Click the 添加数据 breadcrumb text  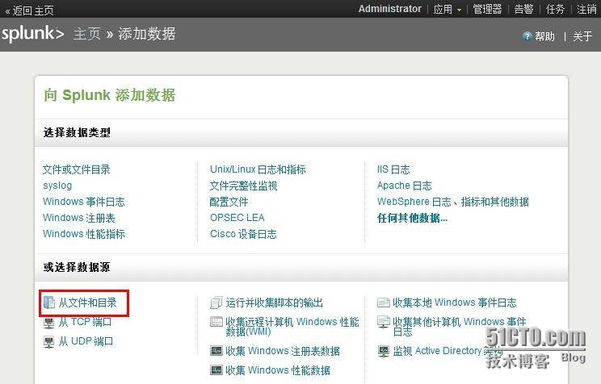[x=146, y=34]
